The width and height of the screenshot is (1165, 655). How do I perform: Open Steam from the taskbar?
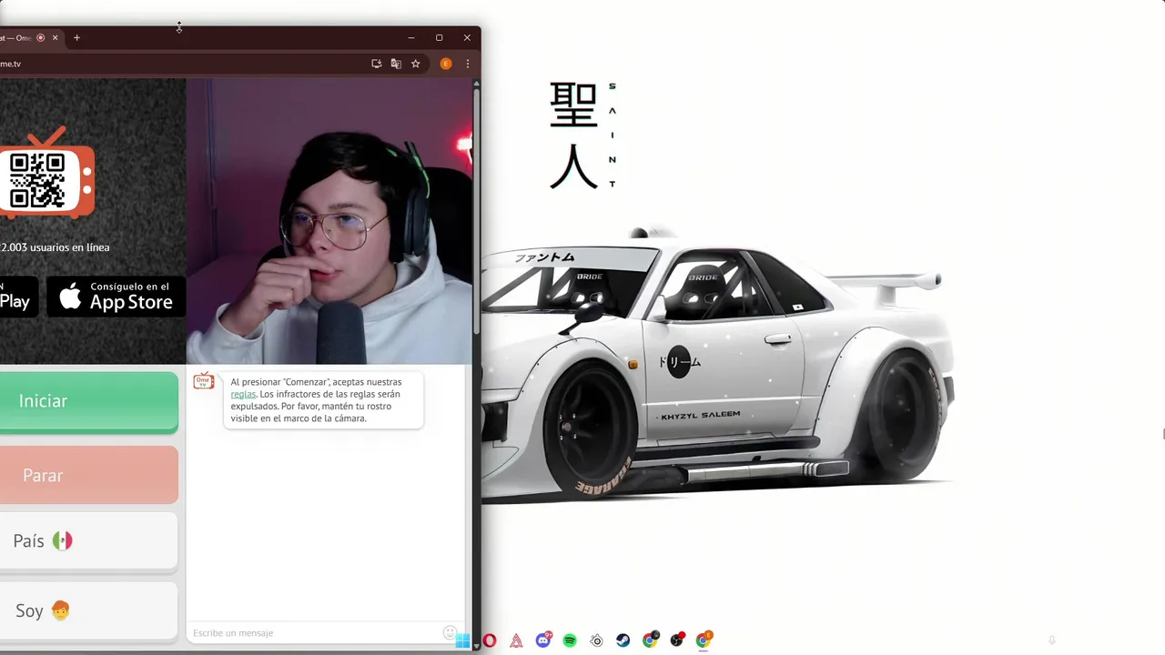623,640
